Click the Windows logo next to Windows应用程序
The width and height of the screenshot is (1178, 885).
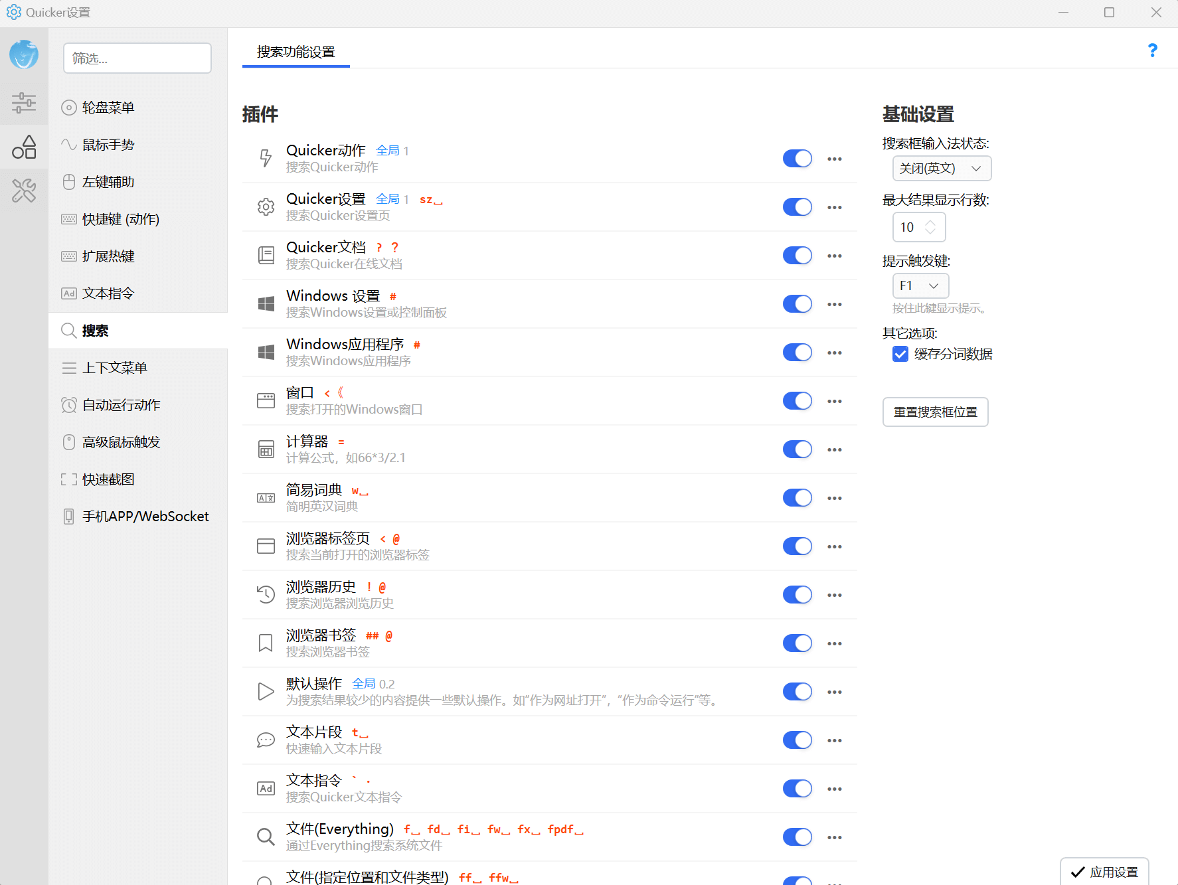(x=266, y=352)
